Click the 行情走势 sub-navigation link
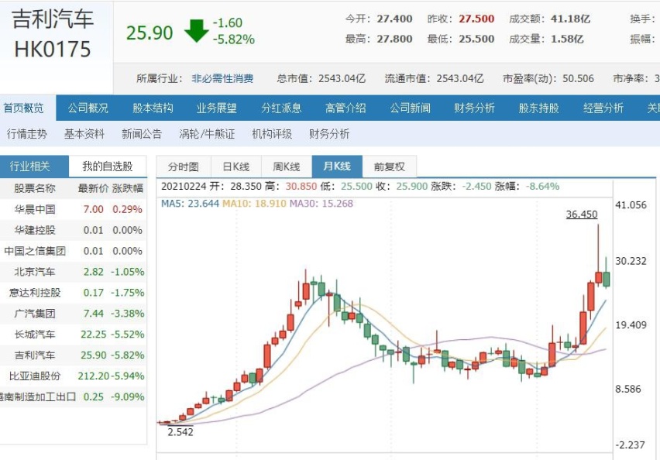 (x=27, y=134)
